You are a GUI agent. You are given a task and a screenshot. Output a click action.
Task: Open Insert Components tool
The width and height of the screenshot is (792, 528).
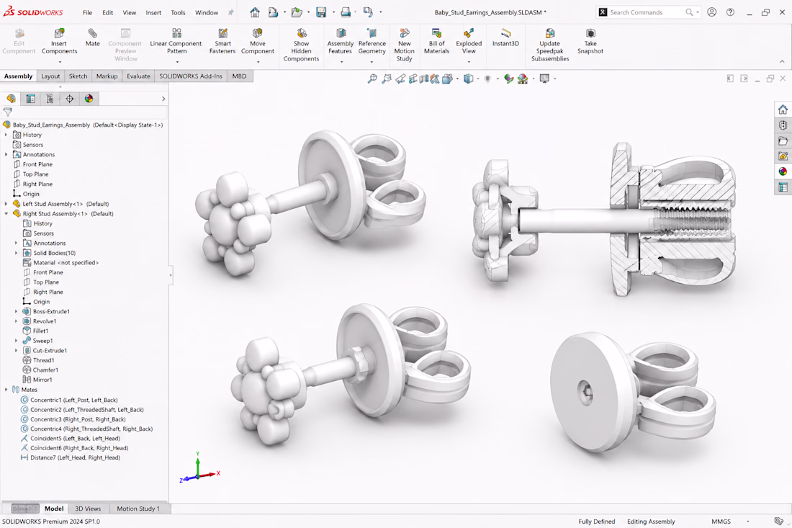pyautogui.click(x=59, y=42)
